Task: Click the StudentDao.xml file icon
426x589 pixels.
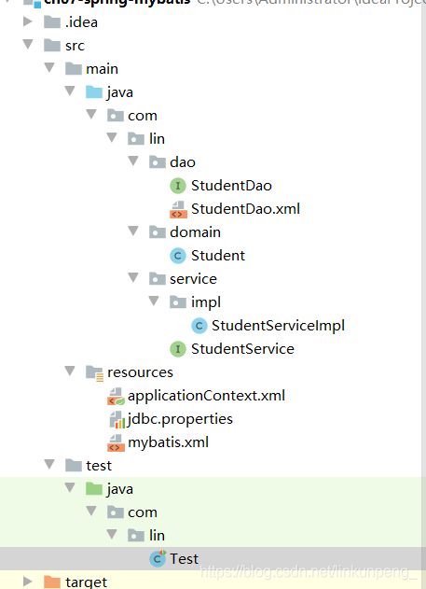Action: pos(178,209)
